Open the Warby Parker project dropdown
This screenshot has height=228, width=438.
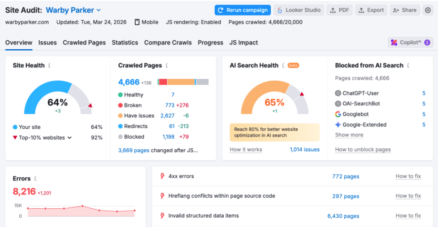[73, 10]
